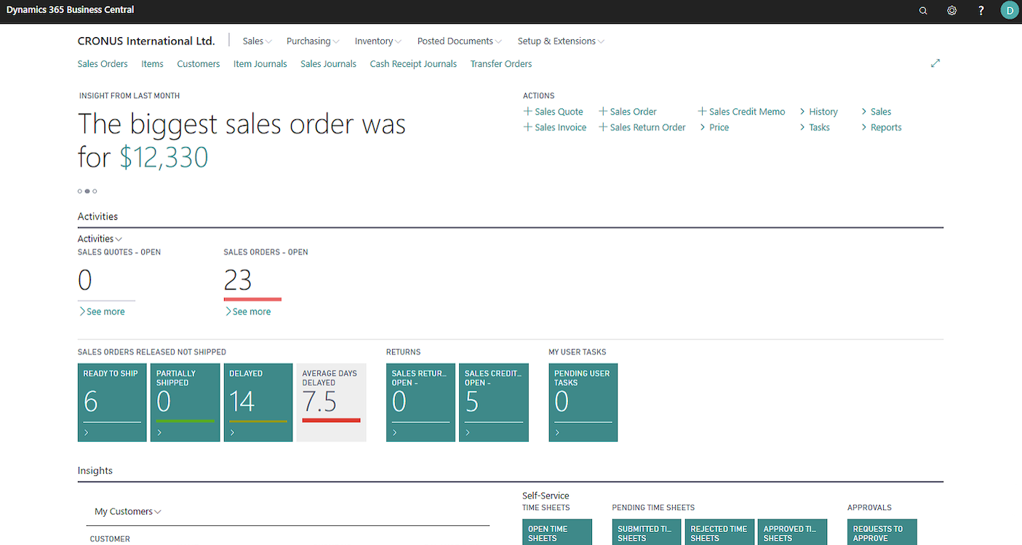Expand the Purchasing menu
The image size is (1022, 545).
pos(313,41)
